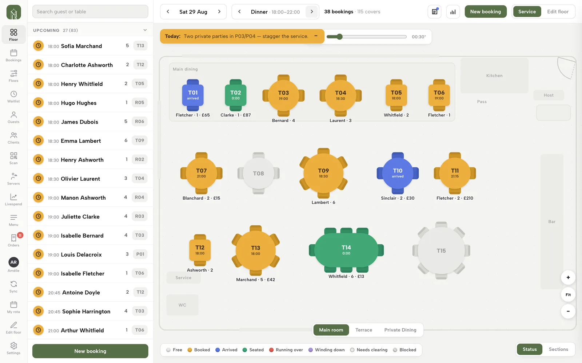
Task: Open the Bookings sidebar icon
Action: click(13, 55)
